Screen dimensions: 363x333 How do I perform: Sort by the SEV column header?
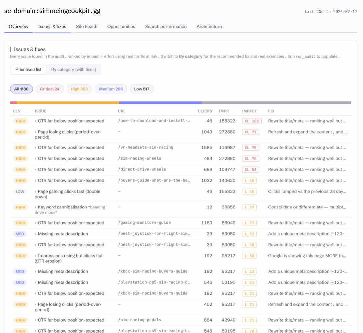click(x=17, y=111)
